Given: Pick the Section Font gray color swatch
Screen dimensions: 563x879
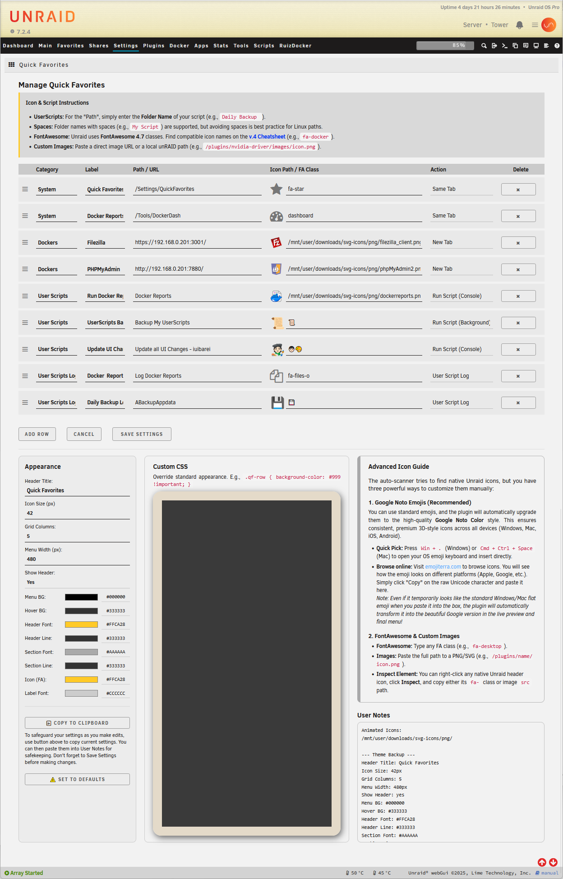Looking at the screenshot, I should pyautogui.click(x=81, y=652).
